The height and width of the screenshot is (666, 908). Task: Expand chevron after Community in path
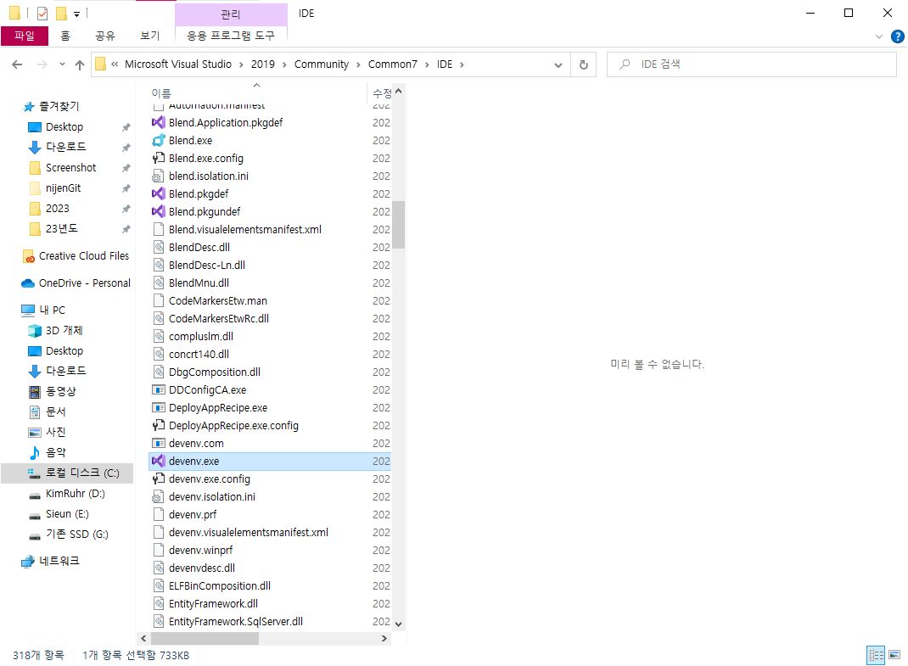tap(358, 64)
